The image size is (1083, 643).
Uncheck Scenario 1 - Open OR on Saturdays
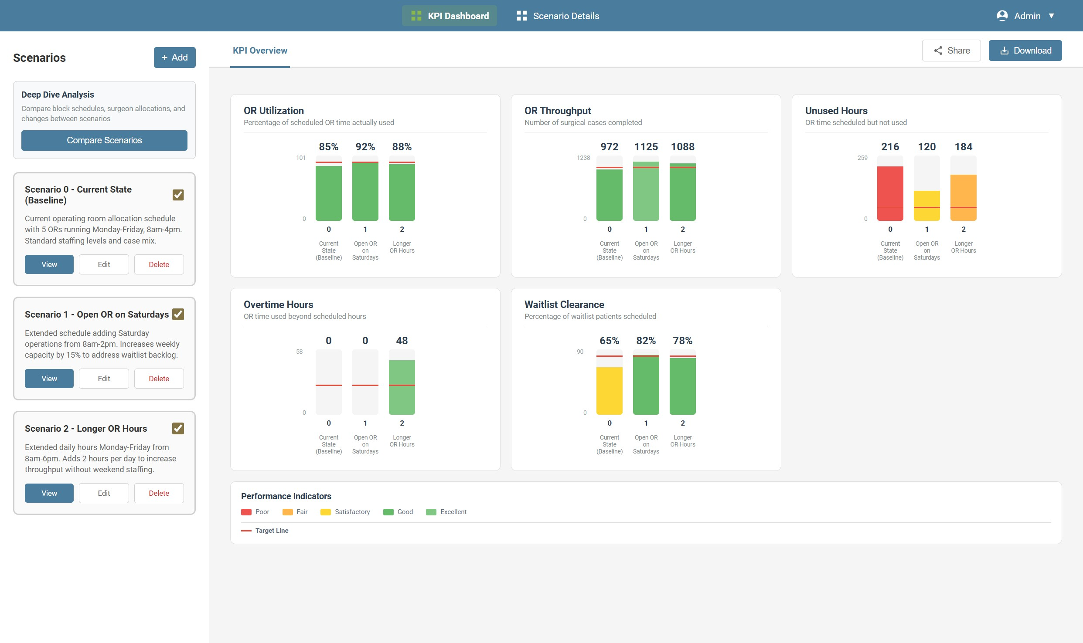178,314
